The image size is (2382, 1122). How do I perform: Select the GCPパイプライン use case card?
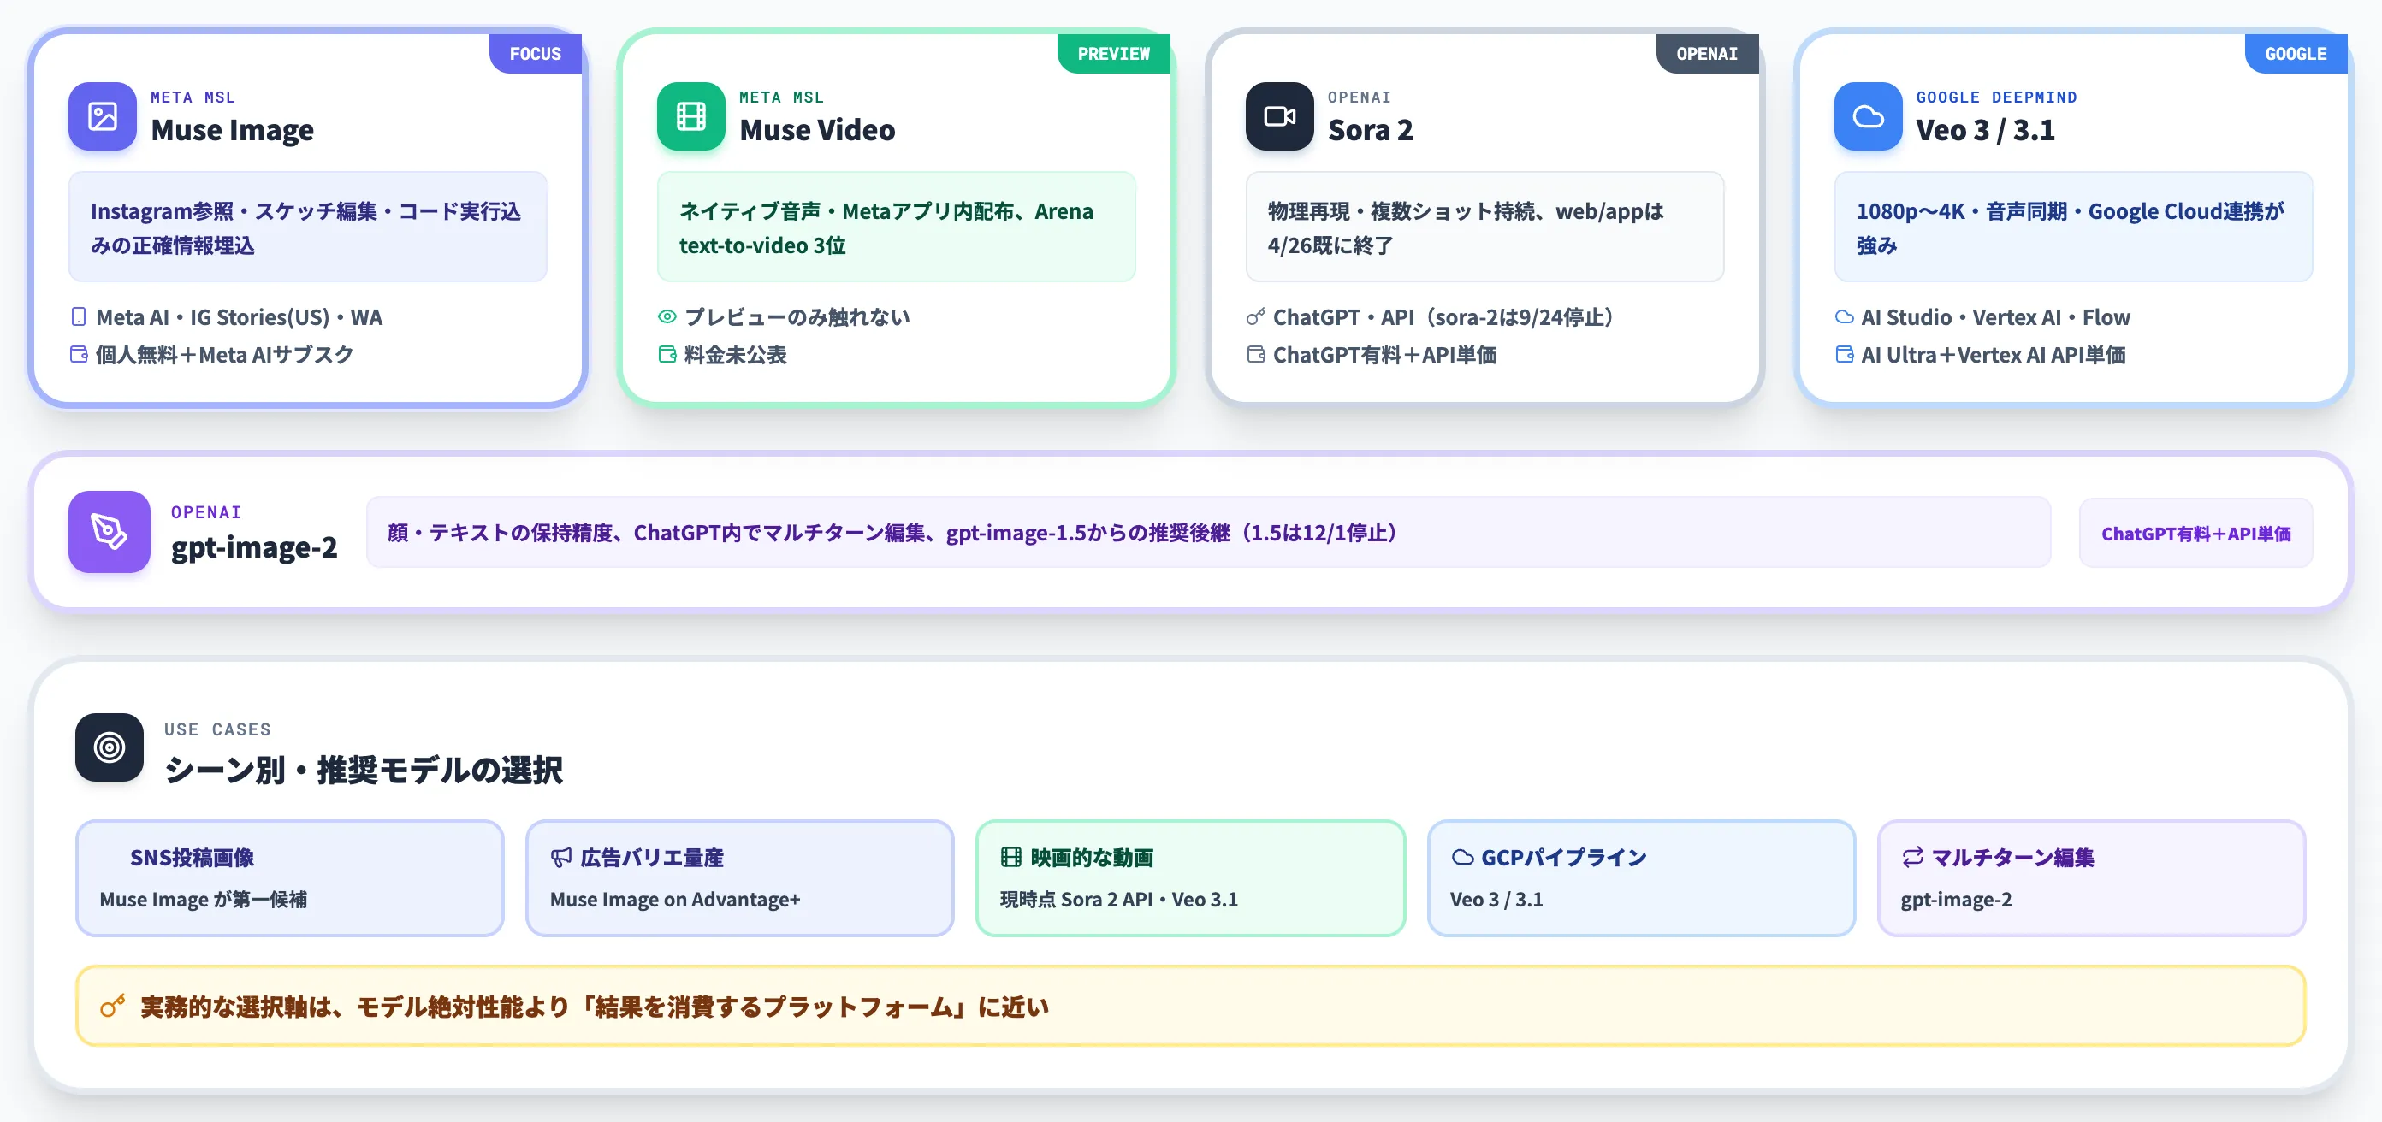point(1640,878)
